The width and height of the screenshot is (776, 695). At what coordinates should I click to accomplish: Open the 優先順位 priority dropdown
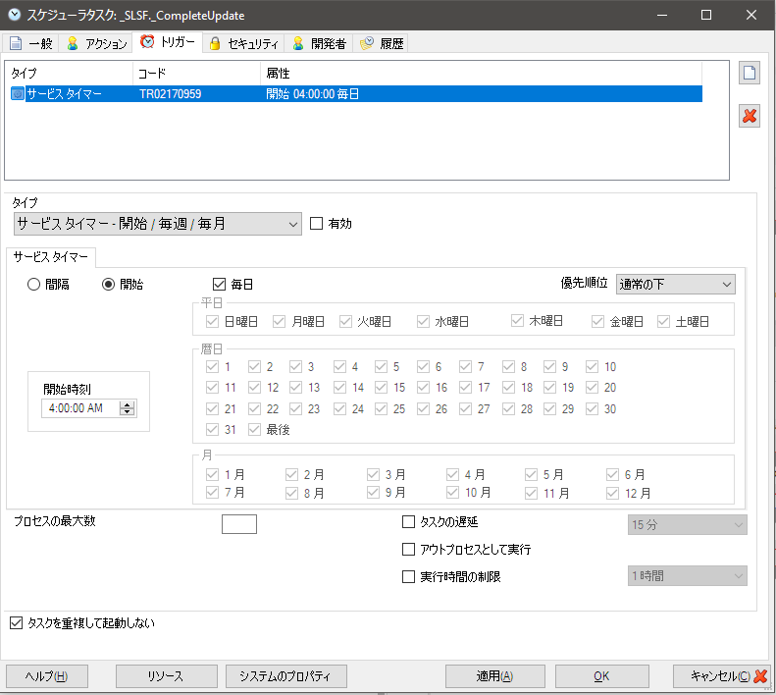(x=676, y=285)
